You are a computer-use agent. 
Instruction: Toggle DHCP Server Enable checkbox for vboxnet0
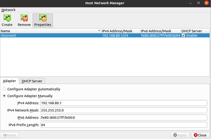tap(183, 35)
